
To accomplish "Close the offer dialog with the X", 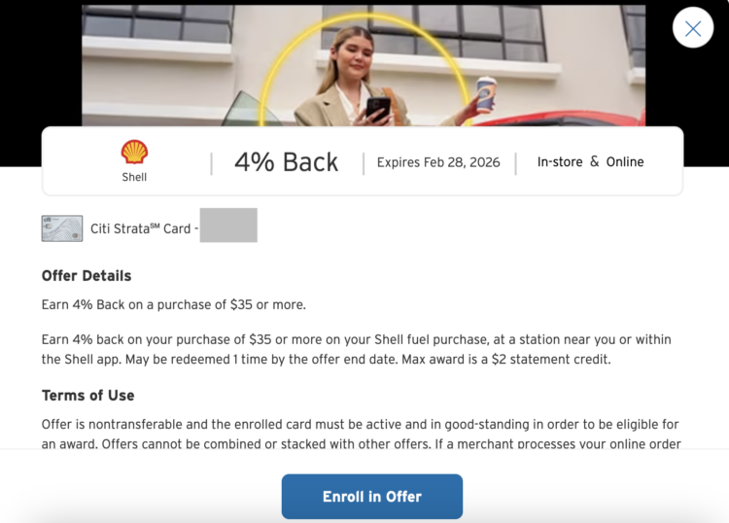I will pos(693,28).
